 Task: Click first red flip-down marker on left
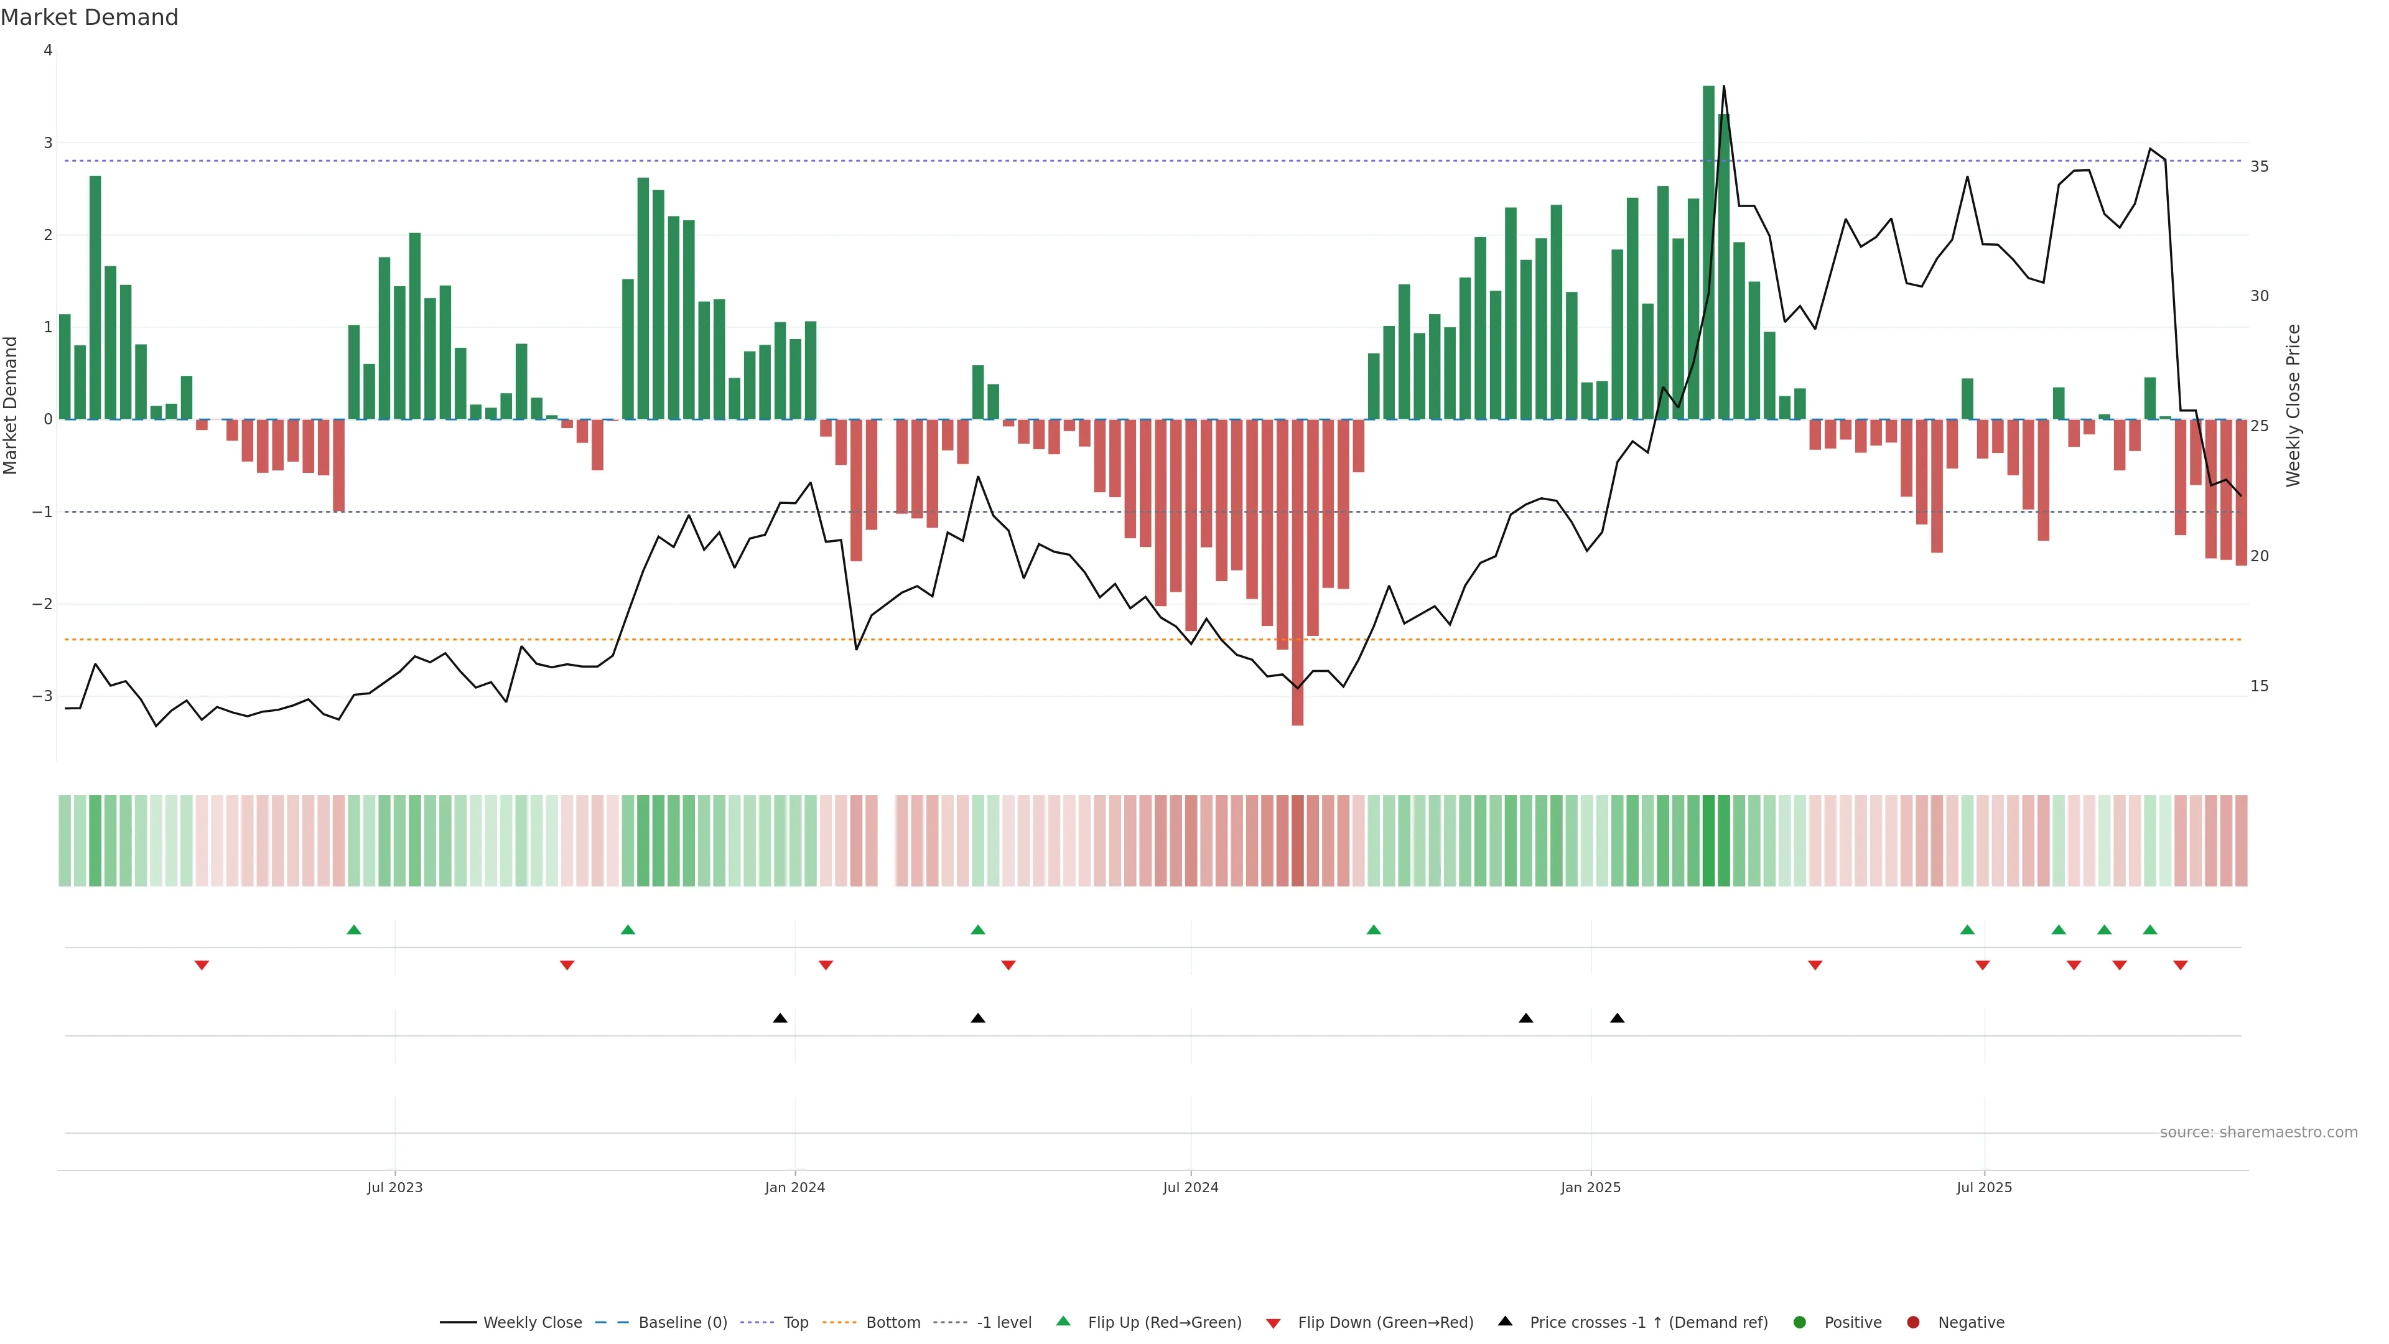pyautogui.click(x=201, y=966)
